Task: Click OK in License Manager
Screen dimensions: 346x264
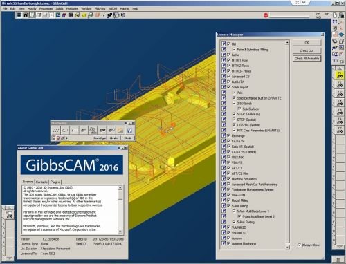Action: (x=307, y=43)
